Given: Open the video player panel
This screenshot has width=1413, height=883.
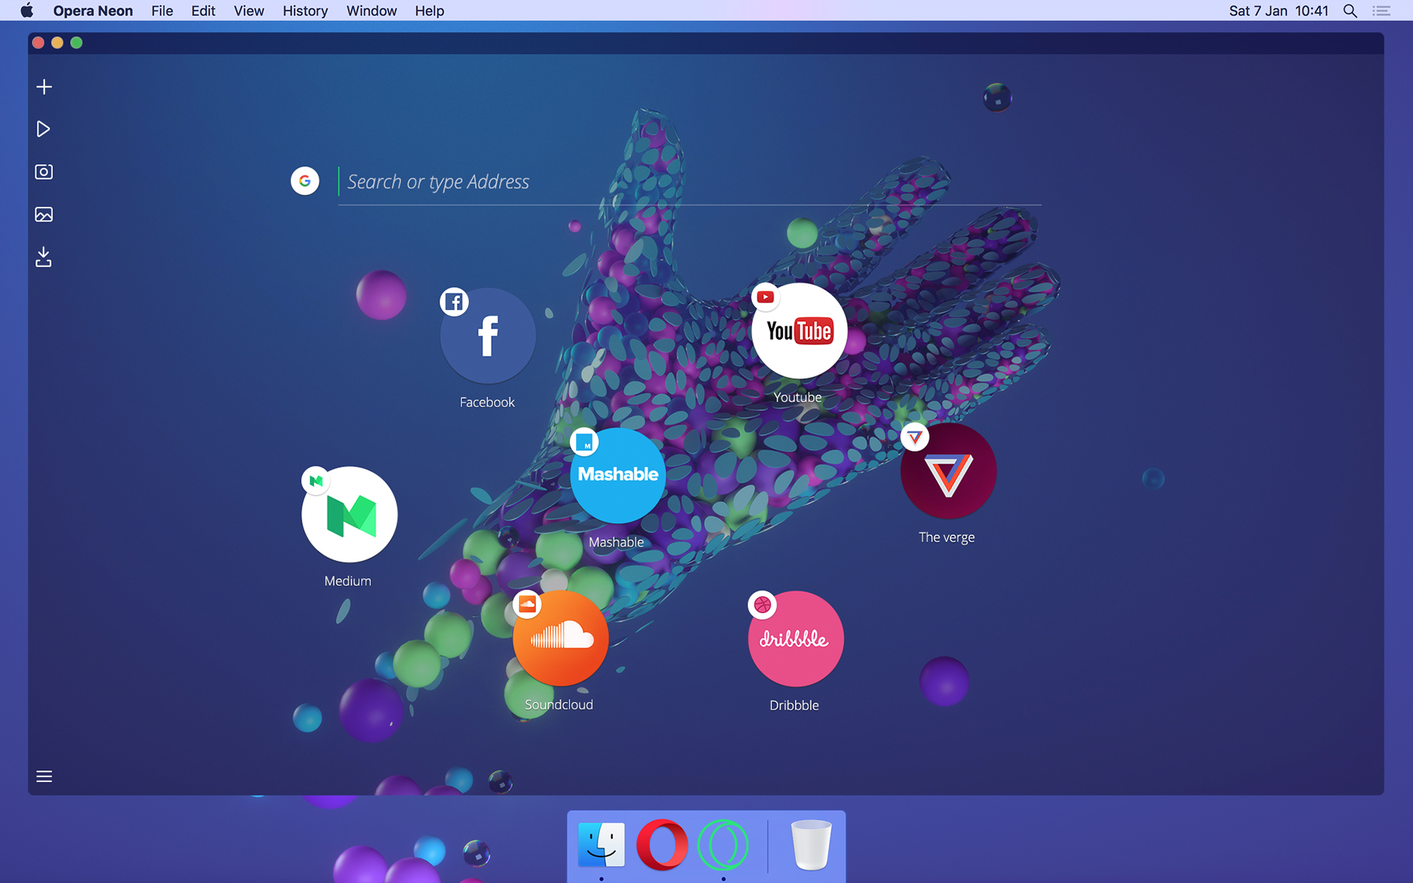Looking at the screenshot, I should tap(43, 130).
